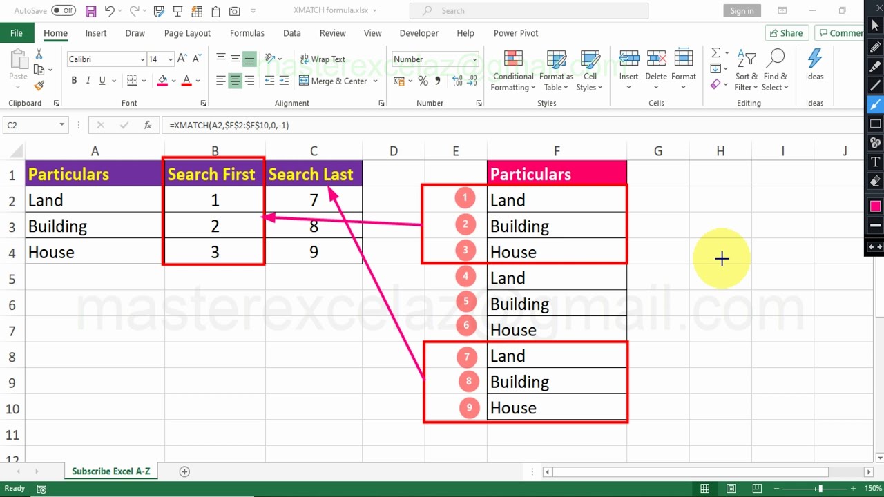Switch to the Insert tab

coord(96,33)
